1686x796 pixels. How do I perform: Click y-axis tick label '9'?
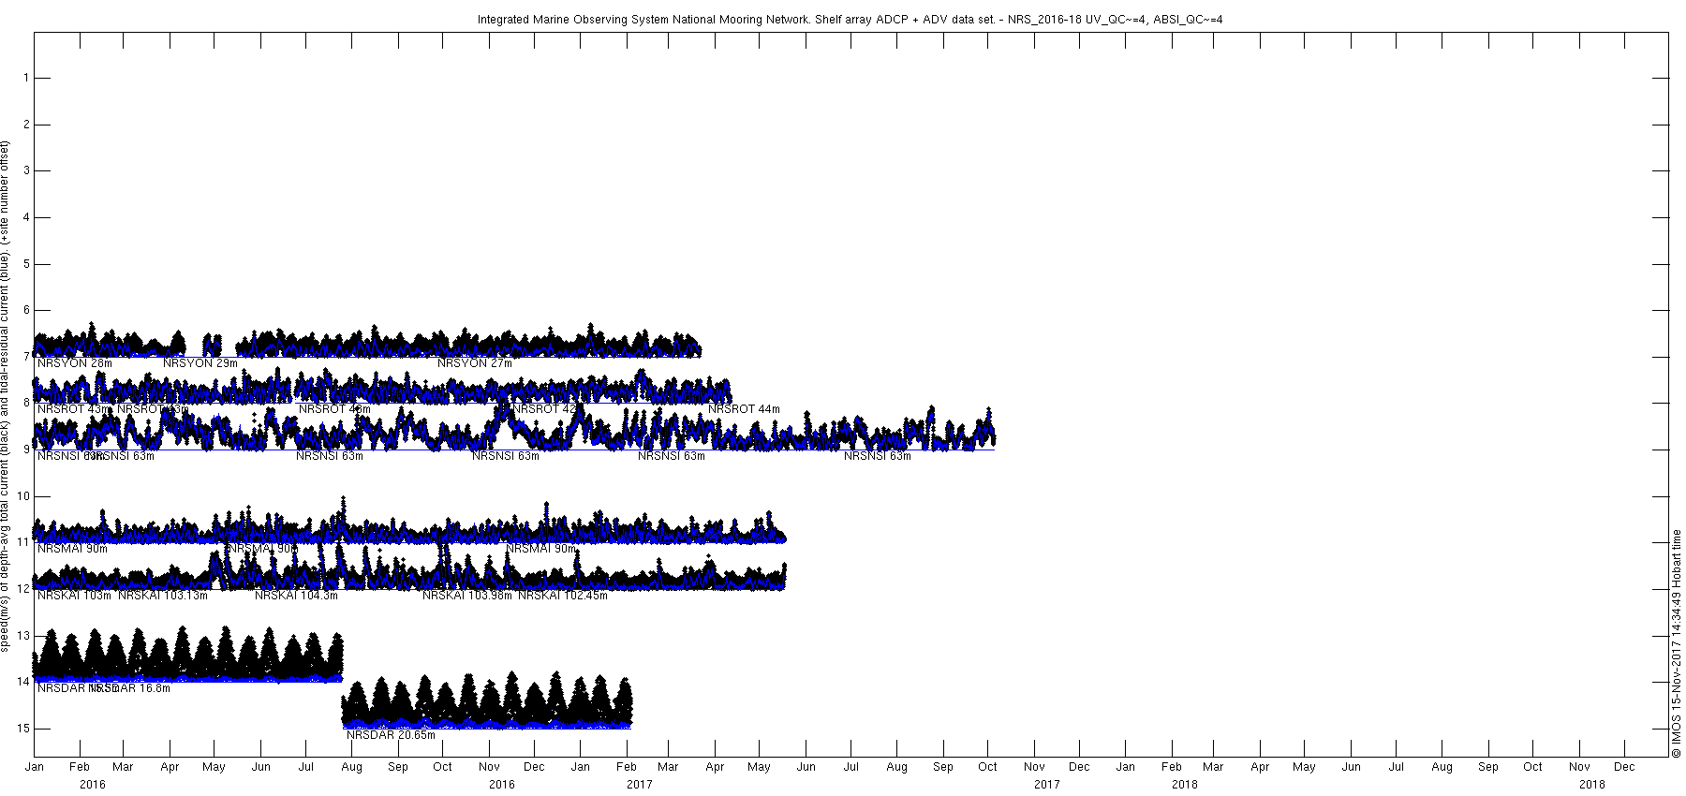(27, 450)
